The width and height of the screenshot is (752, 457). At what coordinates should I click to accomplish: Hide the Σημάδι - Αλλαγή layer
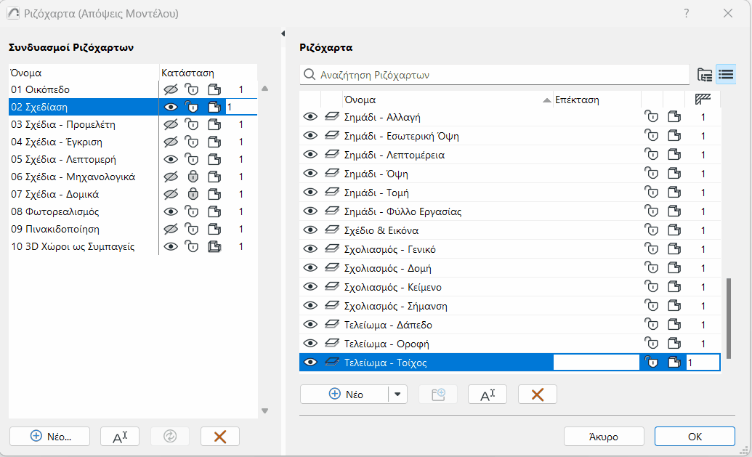(x=310, y=118)
